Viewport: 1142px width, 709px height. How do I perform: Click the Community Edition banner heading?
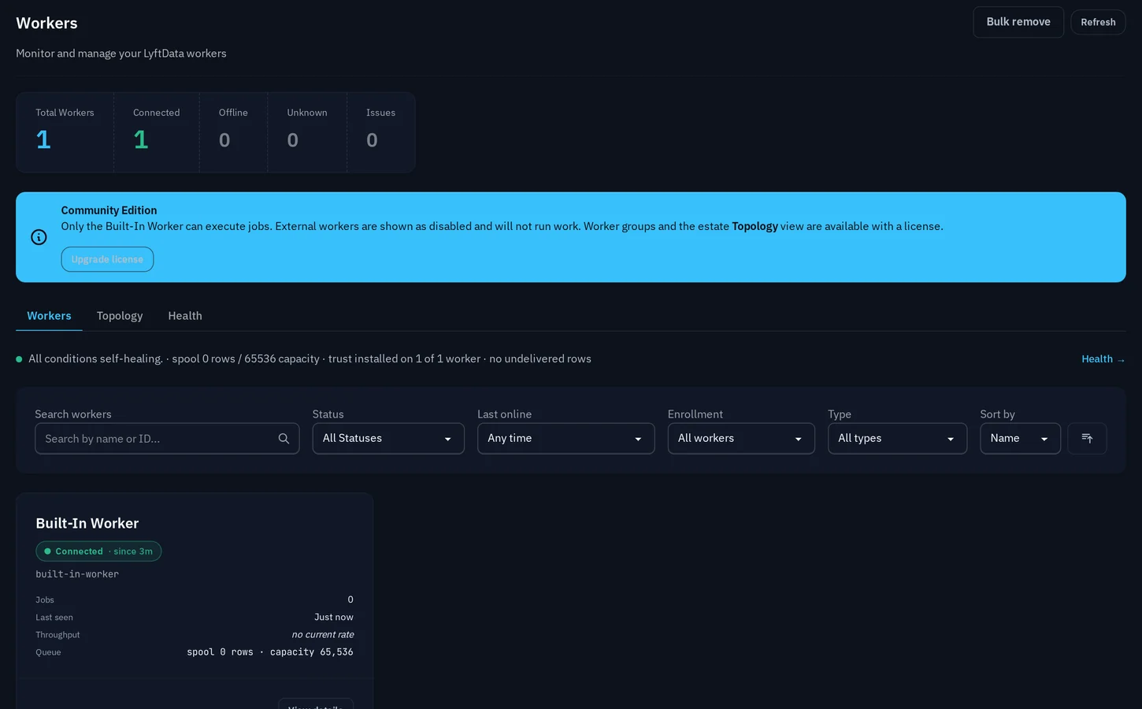(x=109, y=210)
